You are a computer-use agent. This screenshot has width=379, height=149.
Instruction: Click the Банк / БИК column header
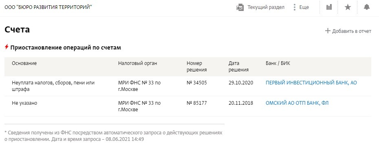pos(278,63)
